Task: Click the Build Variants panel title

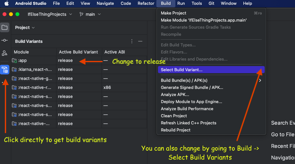Action: 29,41
